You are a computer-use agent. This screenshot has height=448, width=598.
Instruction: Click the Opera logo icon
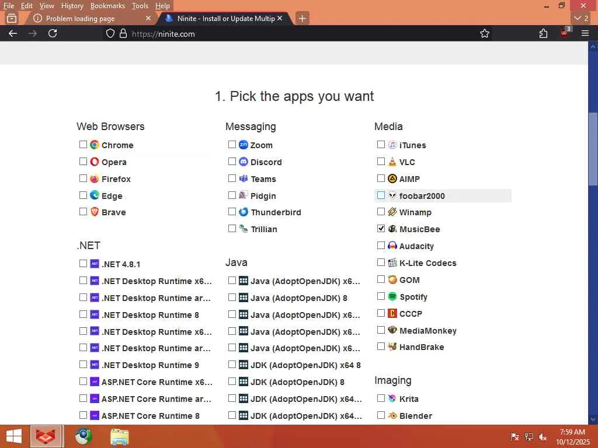[94, 162]
